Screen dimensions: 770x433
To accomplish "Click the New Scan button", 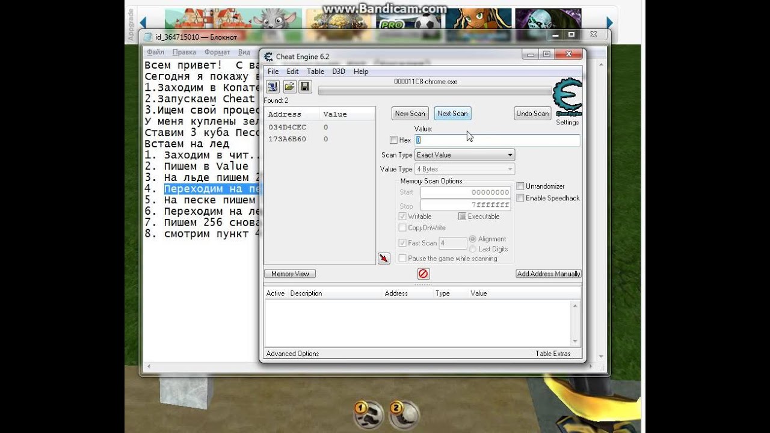I will coord(410,114).
